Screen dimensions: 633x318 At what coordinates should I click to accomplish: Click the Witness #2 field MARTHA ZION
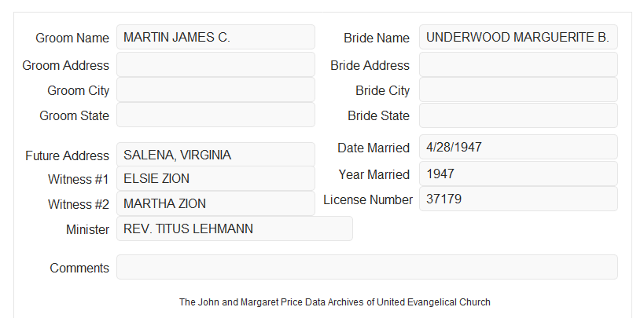pos(215,203)
